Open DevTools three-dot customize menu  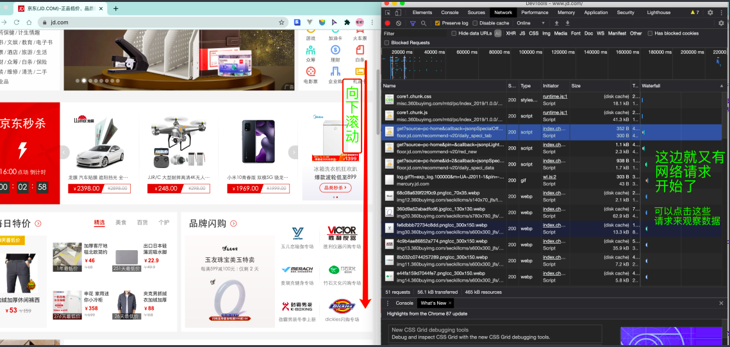click(721, 13)
